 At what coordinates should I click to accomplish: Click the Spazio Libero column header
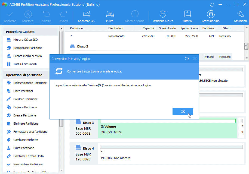click(x=189, y=28)
